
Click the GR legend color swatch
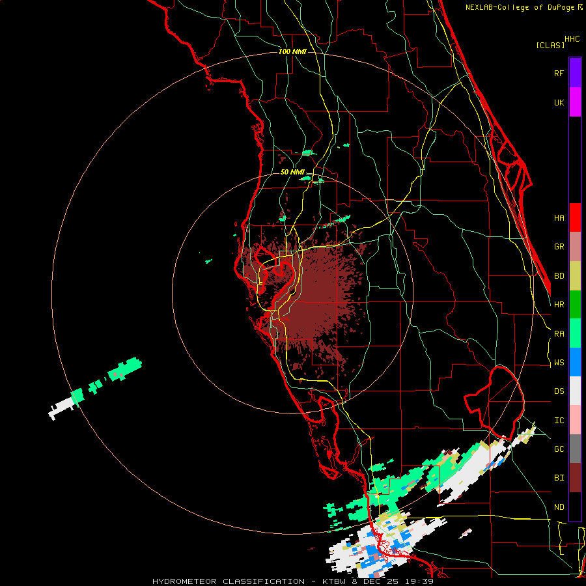pyautogui.click(x=575, y=246)
